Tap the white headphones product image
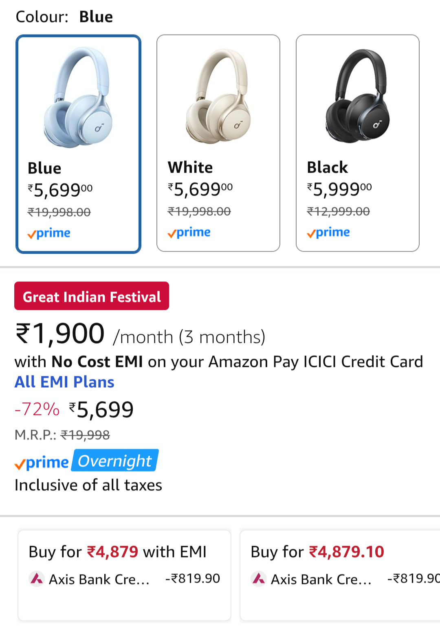440x630 pixels. click(x=218, y=96)
